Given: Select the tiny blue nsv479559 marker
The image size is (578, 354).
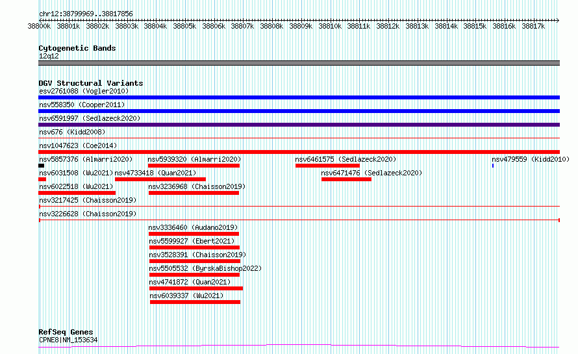Looking at the screenshot, I should click(x=493, y=166).
